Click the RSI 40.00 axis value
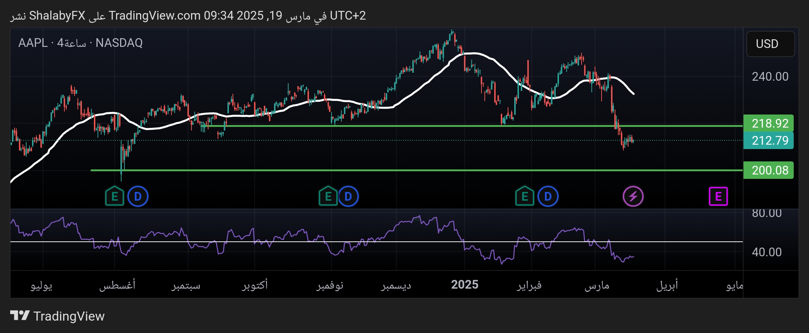The width and height of the screenshot is (809, 333). [x=767, y=252]
